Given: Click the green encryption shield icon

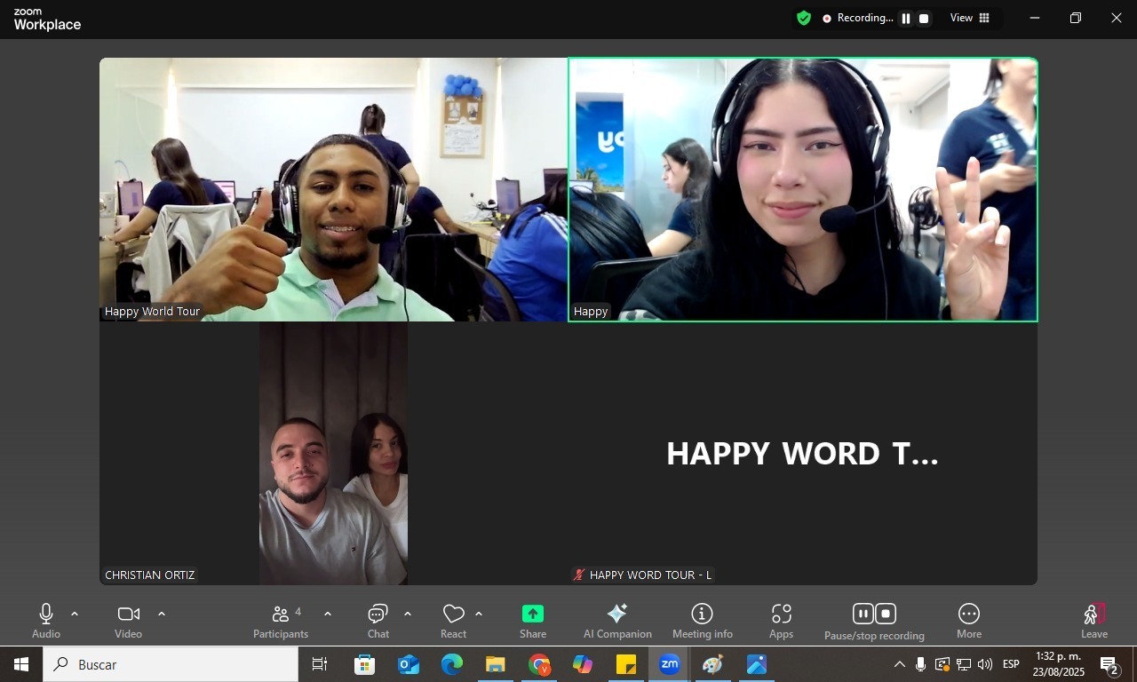Looking at the screenshot, I should [x=804, y=18].
